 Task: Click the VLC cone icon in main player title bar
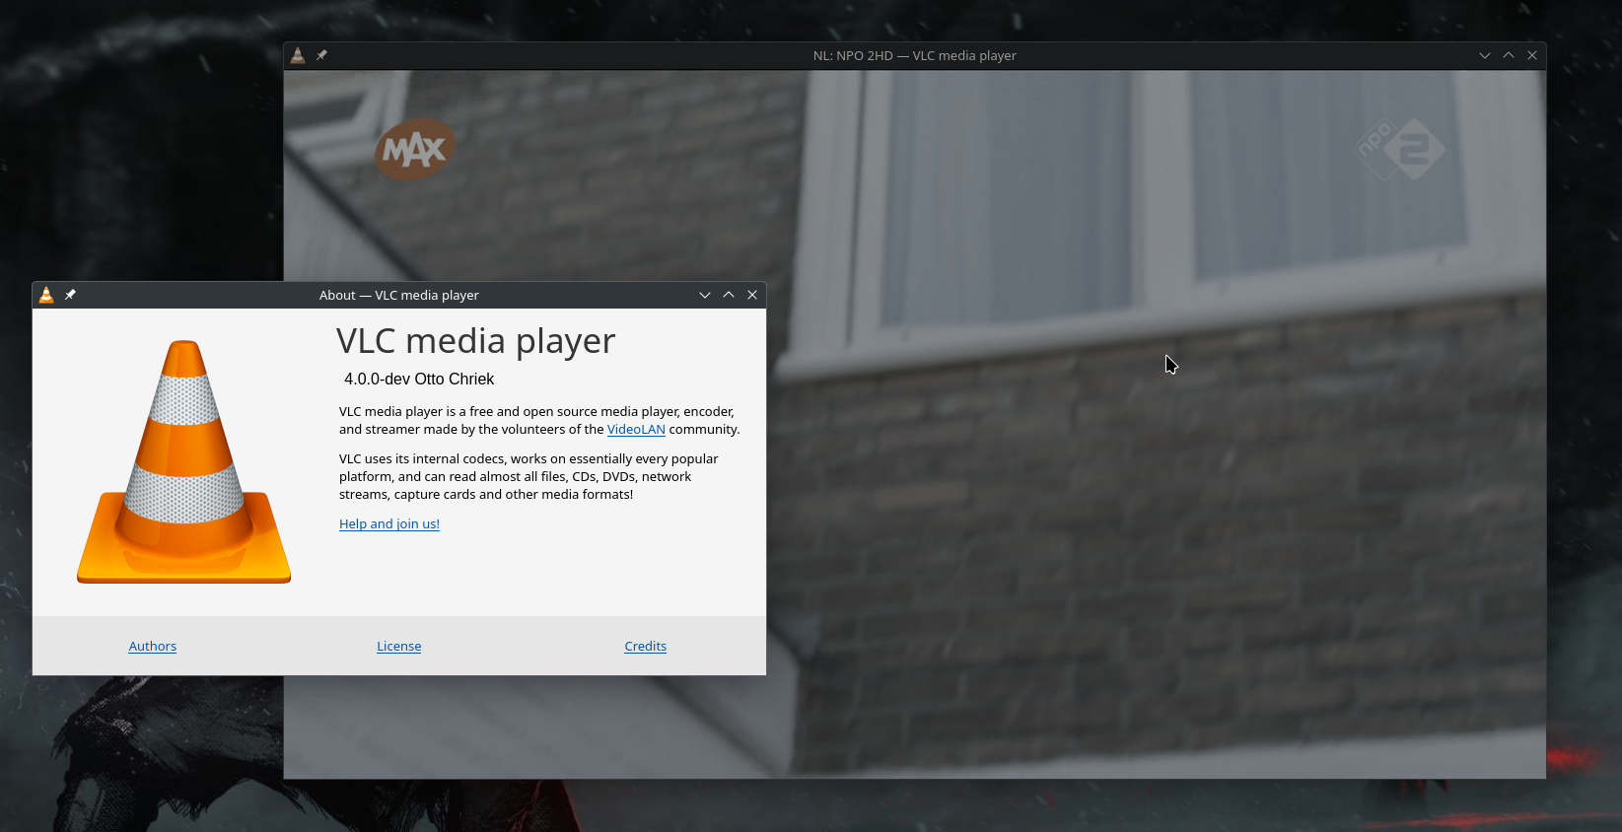tap(298, 55)
